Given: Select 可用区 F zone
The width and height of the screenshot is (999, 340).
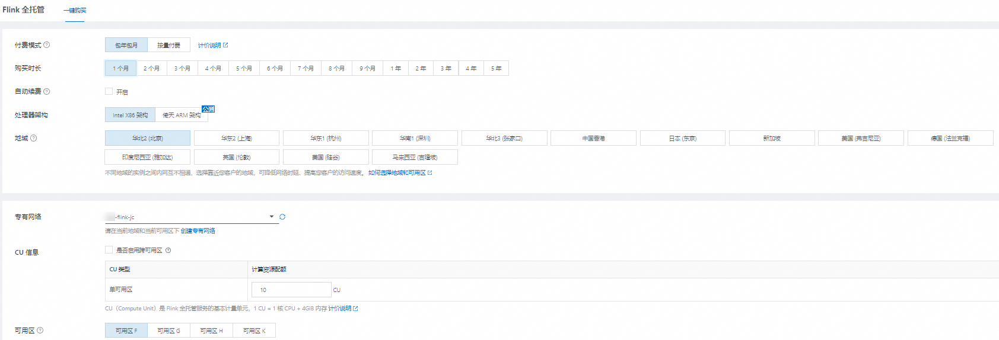Looking at the screenshot, I should tap(126, 331).
